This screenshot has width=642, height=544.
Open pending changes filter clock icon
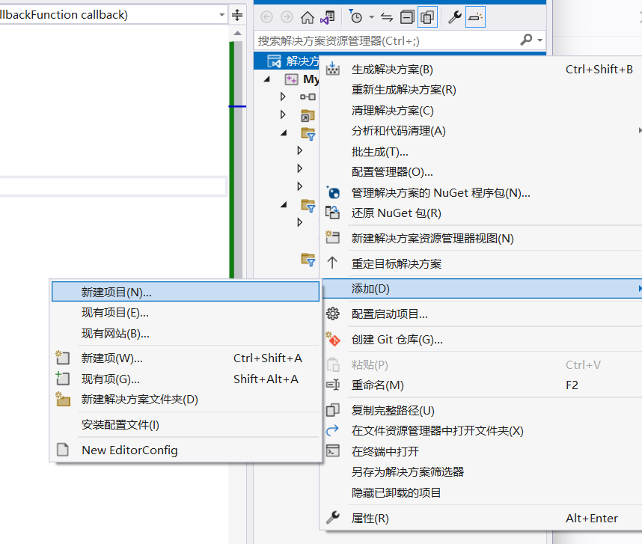[355, 16]
